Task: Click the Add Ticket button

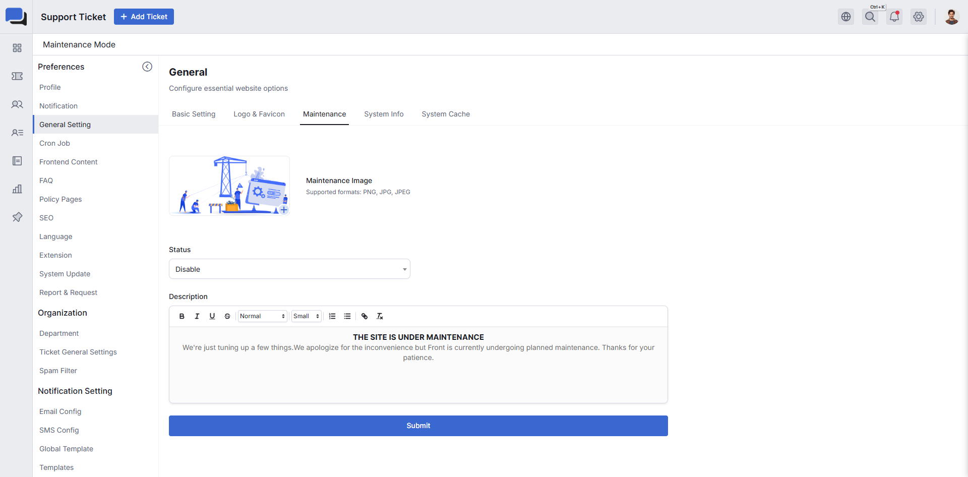Action: [x=144, y=17]
